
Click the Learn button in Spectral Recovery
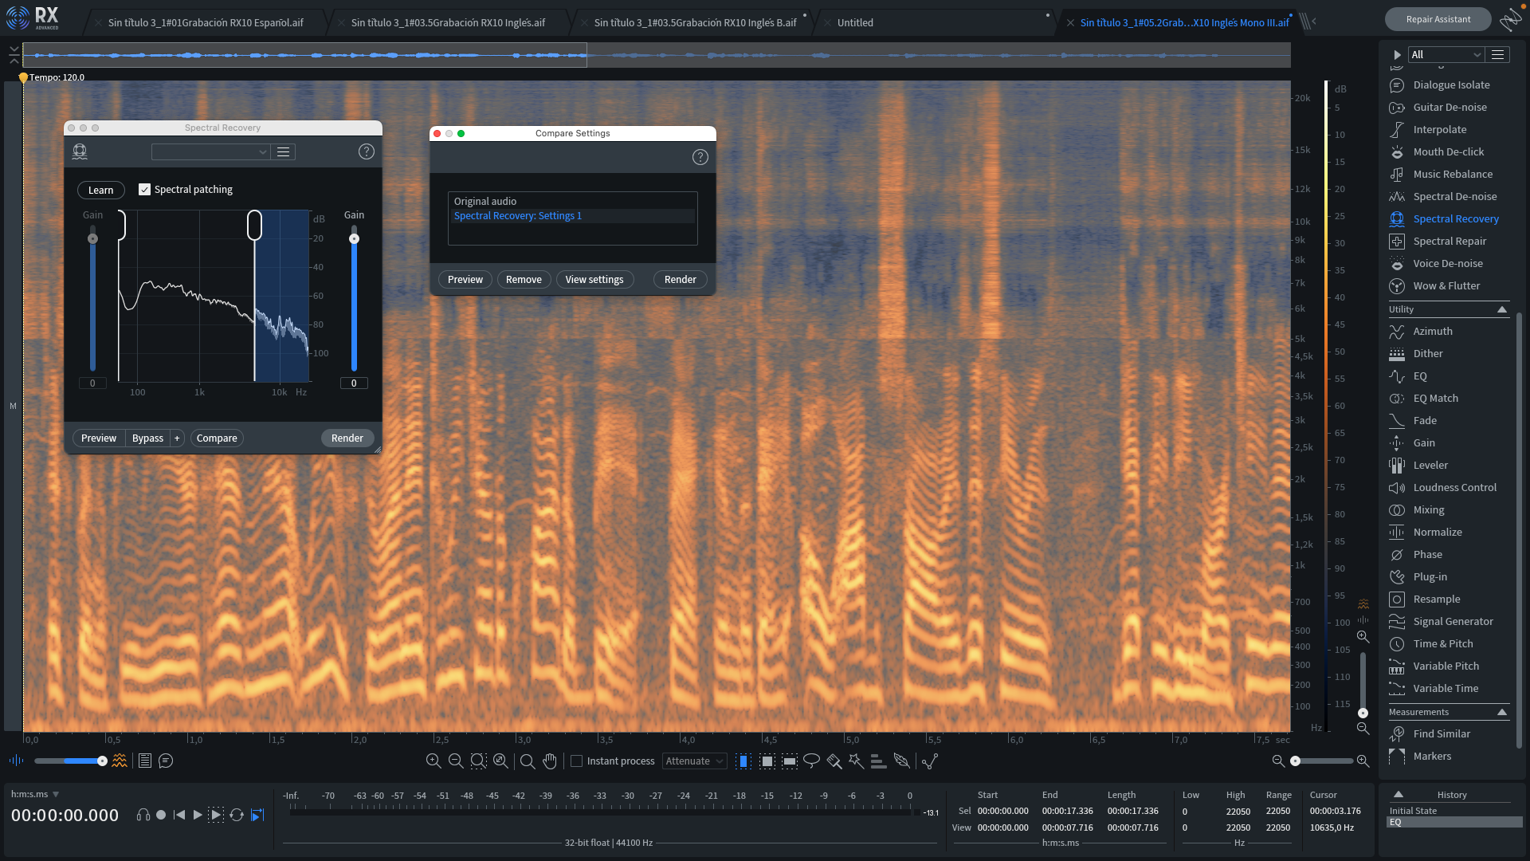click(x=100, y=190)
